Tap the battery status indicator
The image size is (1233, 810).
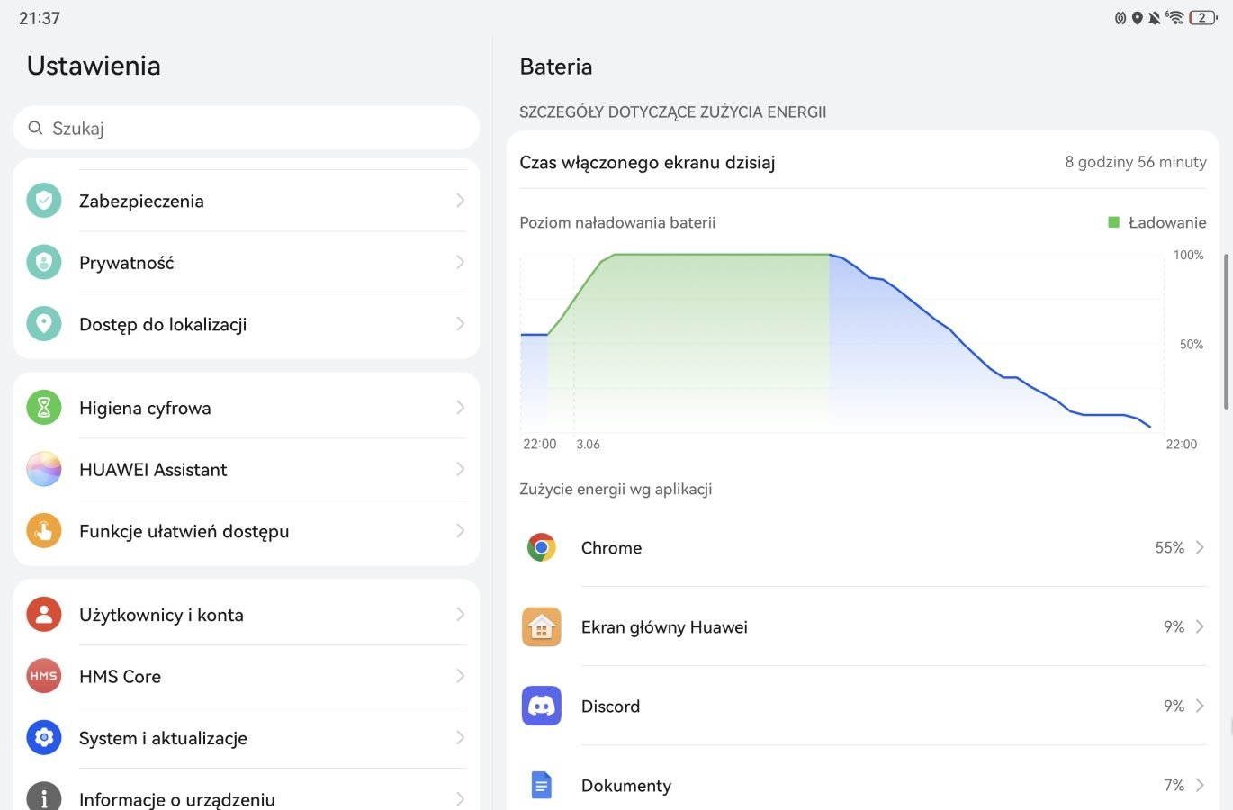[1203, 17]
